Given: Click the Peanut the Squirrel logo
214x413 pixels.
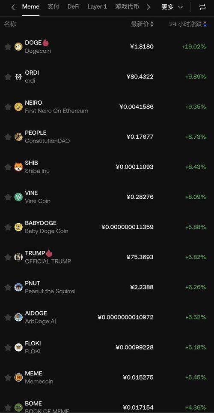Looking at the screenshot, I should click(18, 287).
